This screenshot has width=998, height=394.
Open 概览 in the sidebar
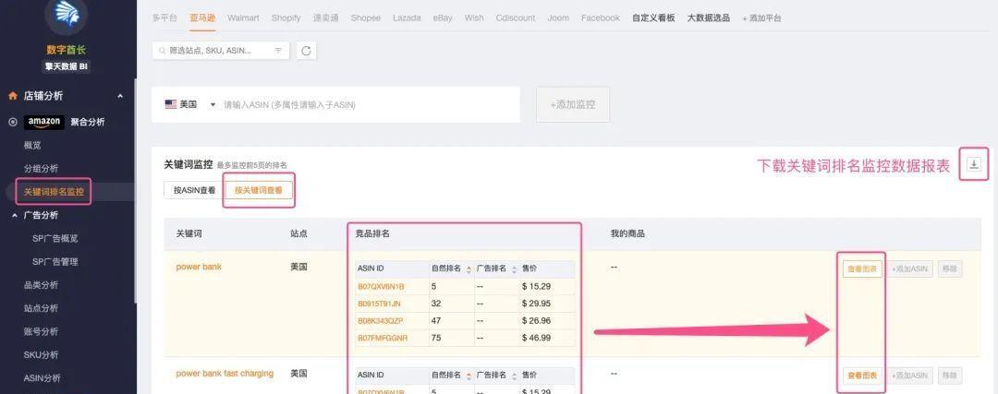[x=32, y=146]
